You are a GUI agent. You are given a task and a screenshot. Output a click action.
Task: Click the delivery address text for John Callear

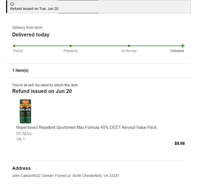[x=66, y=176]
